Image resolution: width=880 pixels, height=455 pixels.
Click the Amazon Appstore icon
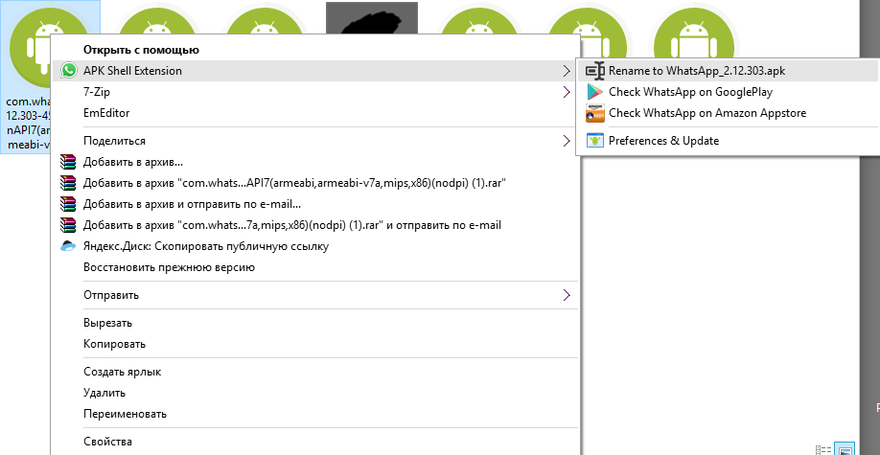[594, 113]
